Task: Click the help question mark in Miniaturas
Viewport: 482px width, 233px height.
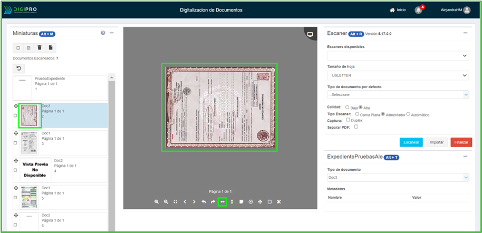Action: coord(103,33)
